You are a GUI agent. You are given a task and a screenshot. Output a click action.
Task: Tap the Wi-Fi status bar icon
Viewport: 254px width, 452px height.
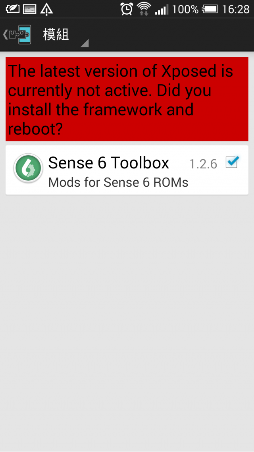(144, 9)
